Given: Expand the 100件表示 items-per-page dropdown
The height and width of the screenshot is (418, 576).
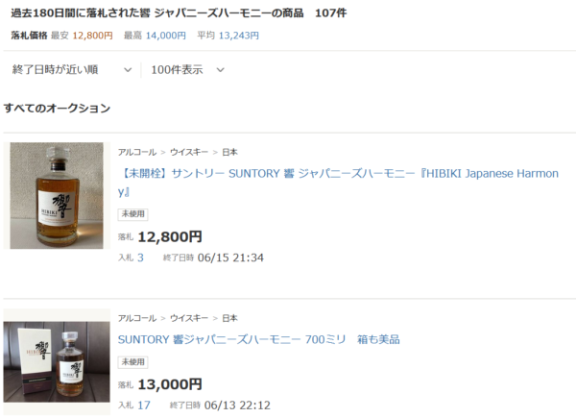Looking at the screenshot, I should (188, 69).
